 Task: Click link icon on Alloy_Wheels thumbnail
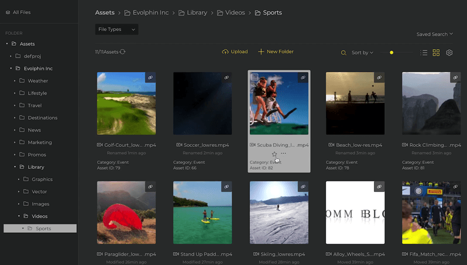coord(379,187)
